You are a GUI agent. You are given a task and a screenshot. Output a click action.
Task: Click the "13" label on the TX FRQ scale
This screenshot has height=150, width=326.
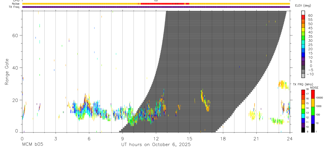point(307,113)
